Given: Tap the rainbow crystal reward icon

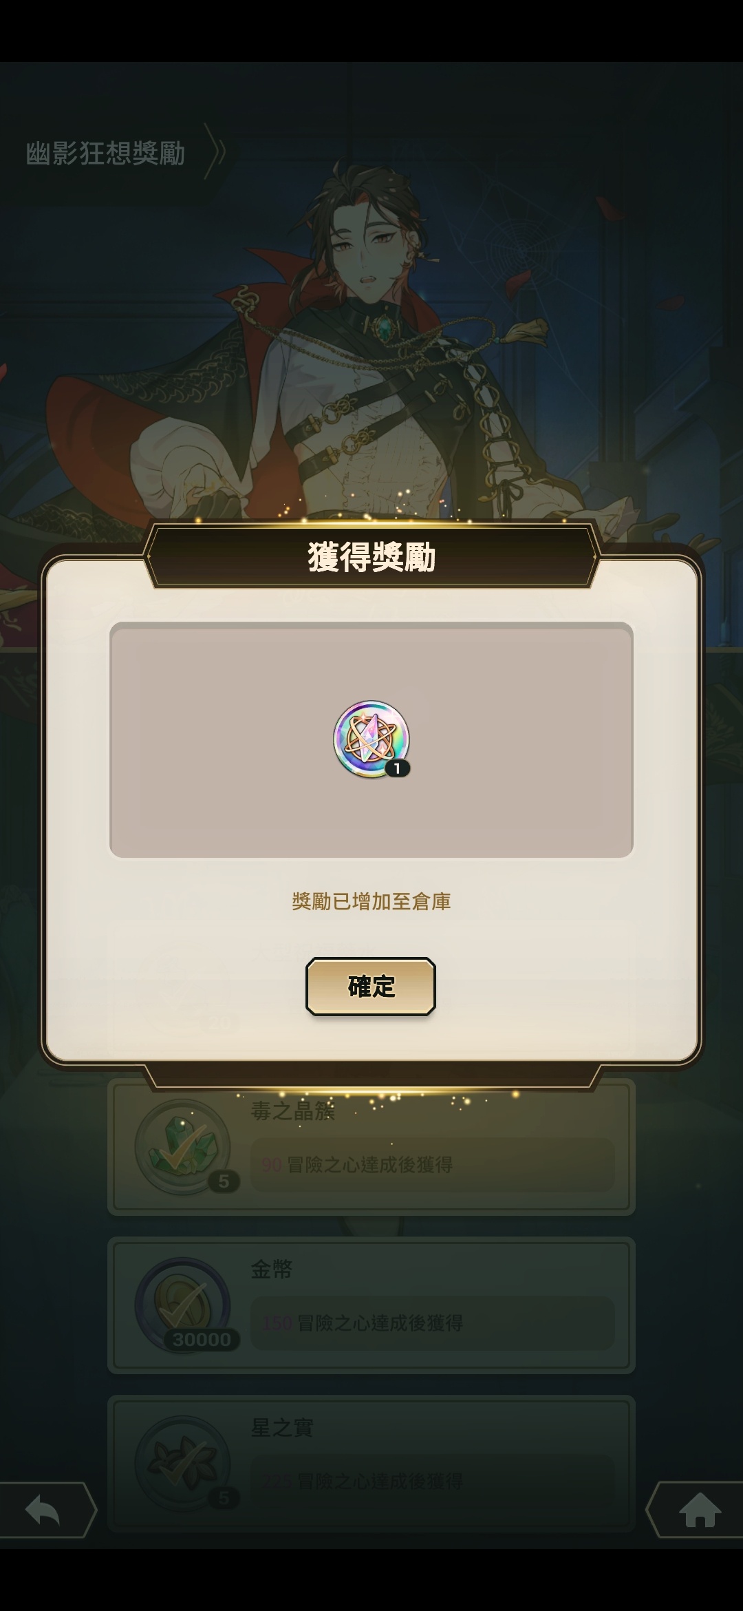Looking at the screenshot, I should coord(371,739).
